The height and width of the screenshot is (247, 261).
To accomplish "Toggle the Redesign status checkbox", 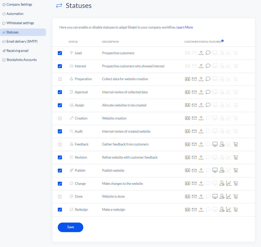I will pyautogui.click(x=60, y=209).
